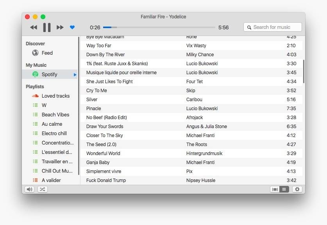Click artist Skip

(x=191, y=91)
